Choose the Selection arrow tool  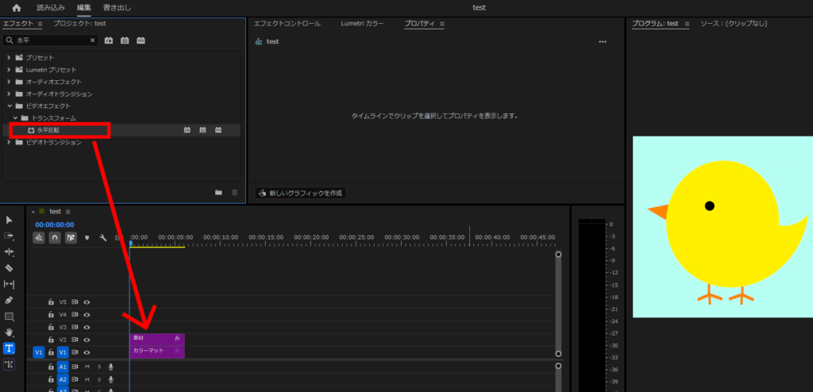9,220
